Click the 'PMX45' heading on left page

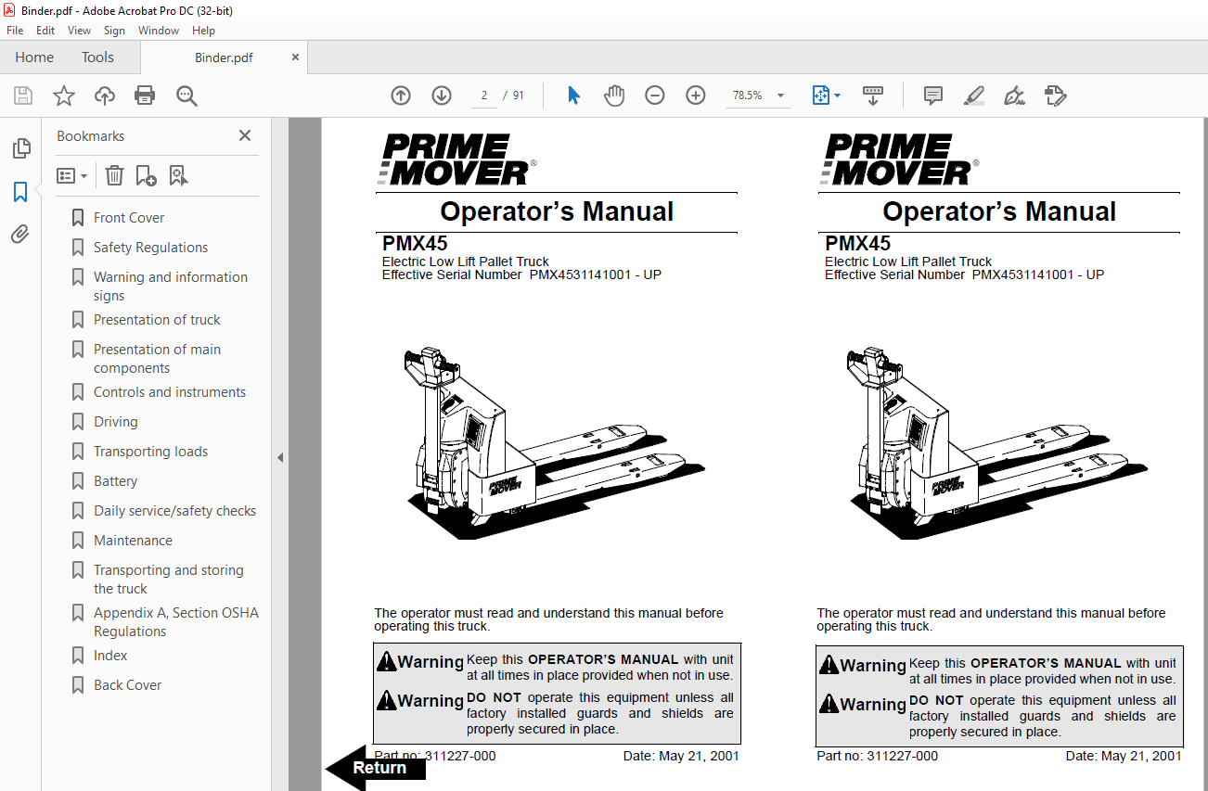(x=415, y=243)
